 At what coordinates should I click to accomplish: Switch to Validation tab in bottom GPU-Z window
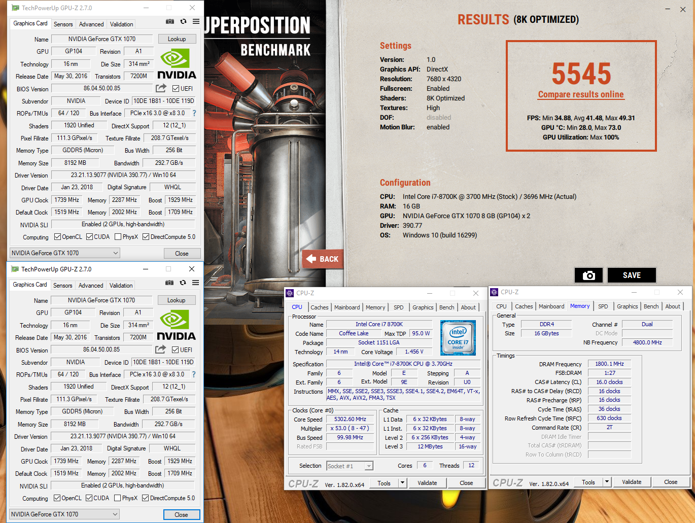tap(121, 286)
